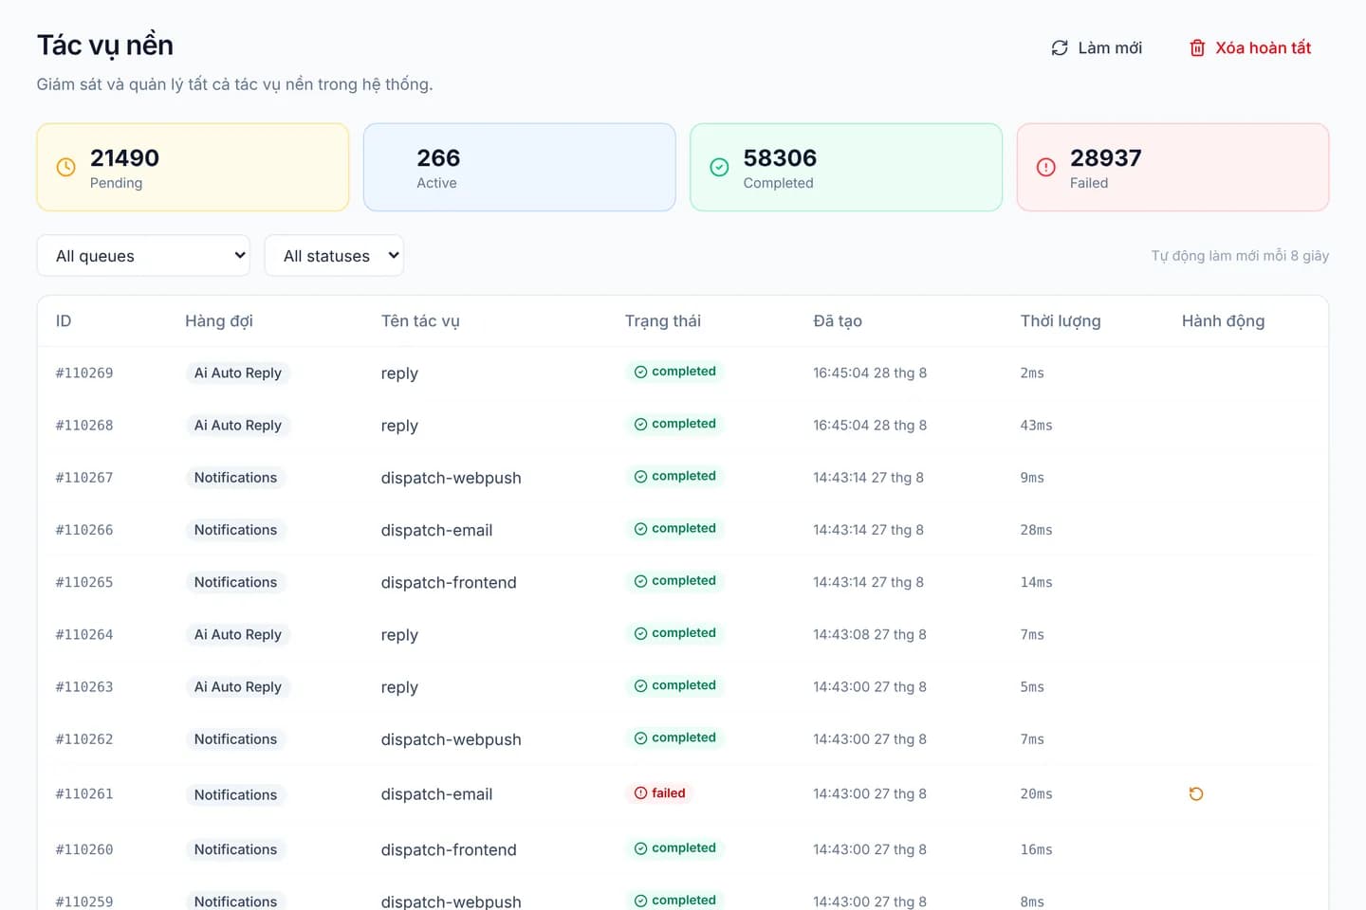1366x910 pixels.
Task: Click the Làm mới refresh button label
Action: click(x=1110, y=48)
